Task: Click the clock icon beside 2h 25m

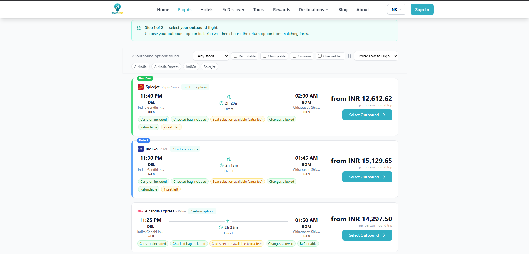Action: (x=221, y=227)
